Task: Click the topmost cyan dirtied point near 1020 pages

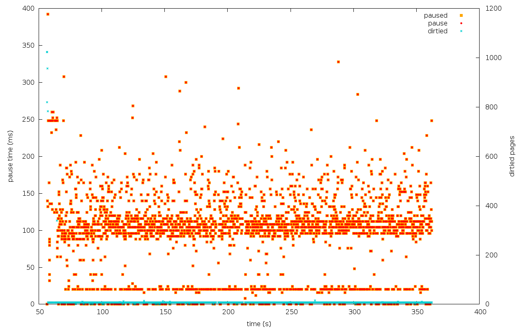Action: (x=47, y=52)
